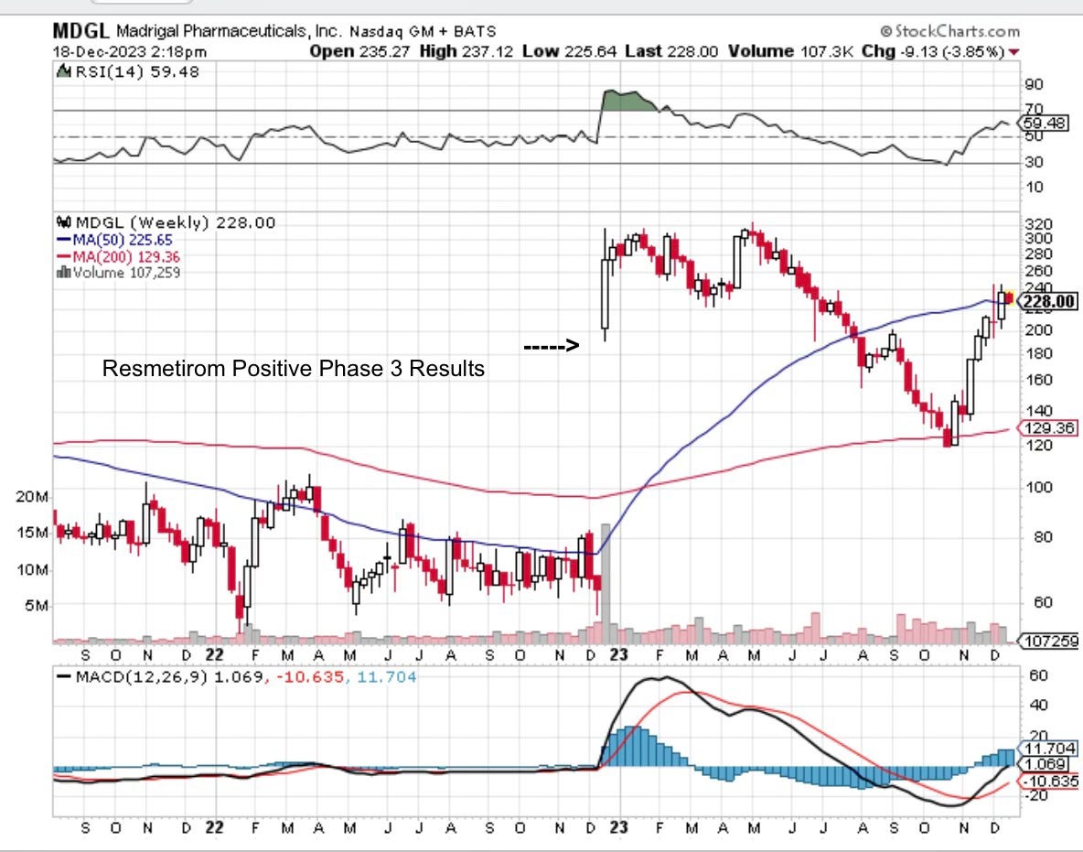Click the High 237.12 value
The image size is (1083, 852).
pyautogui.click(x=466, y=52)
